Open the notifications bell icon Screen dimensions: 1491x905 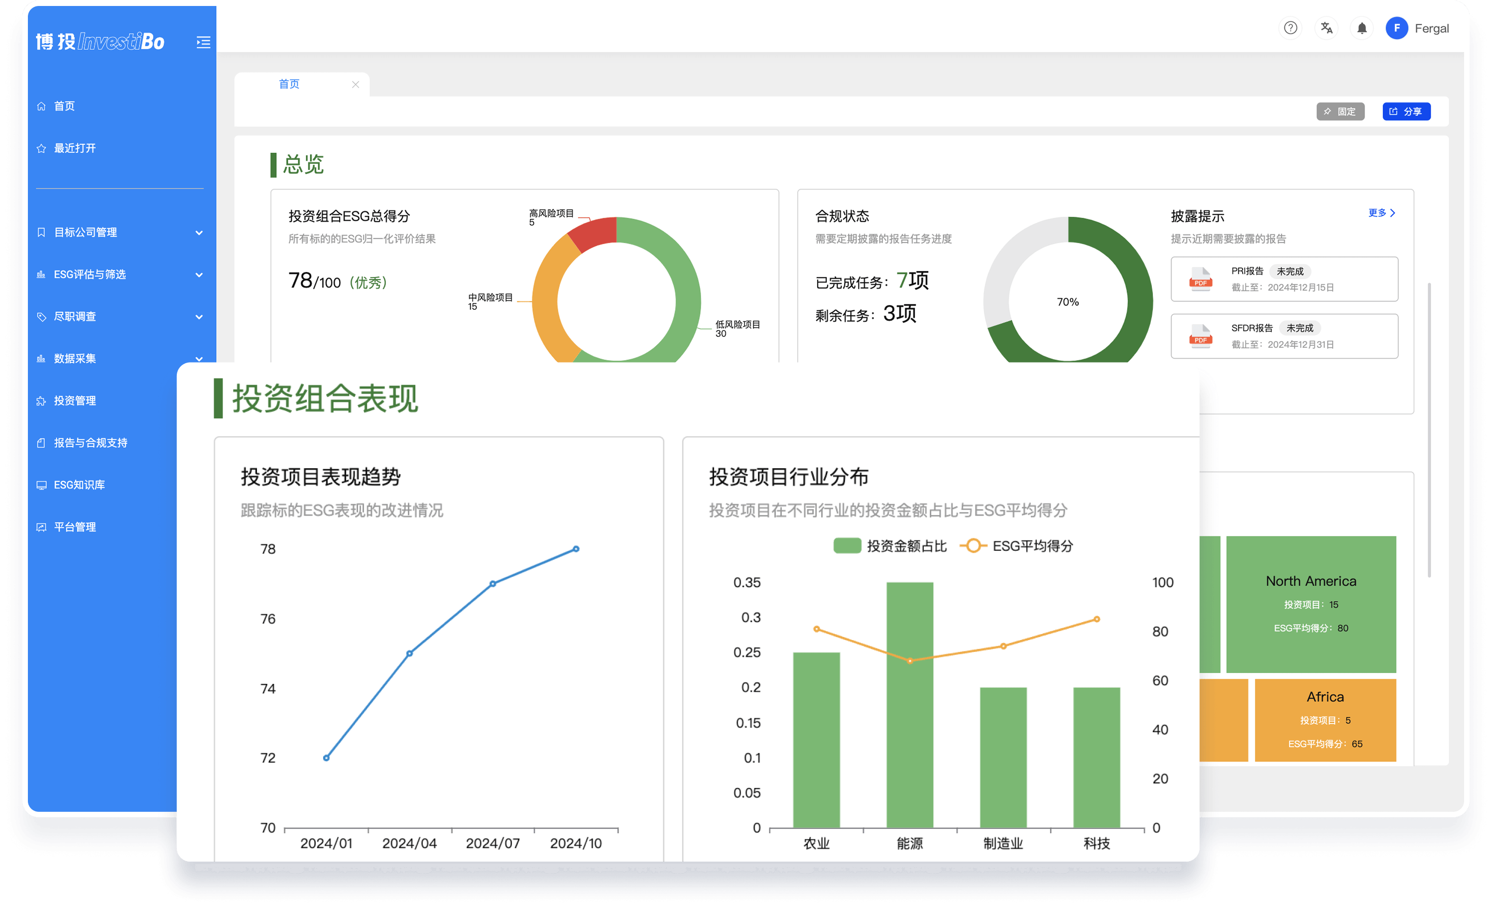click(x=1362, y=28)
